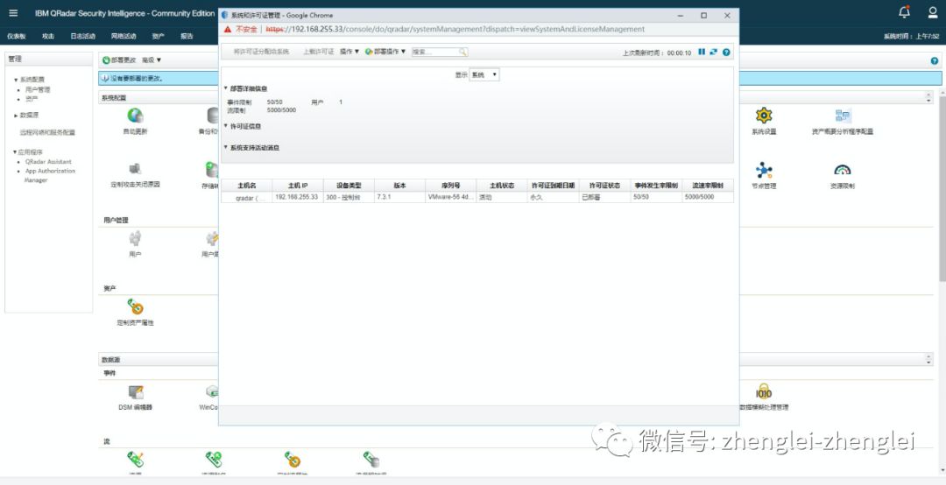Image resolution: width=946 pixels, height=485 pixels.
Task: Select 用户管理 in the sidebar tree
Action: pyautogui.click(x=38, y=90)
